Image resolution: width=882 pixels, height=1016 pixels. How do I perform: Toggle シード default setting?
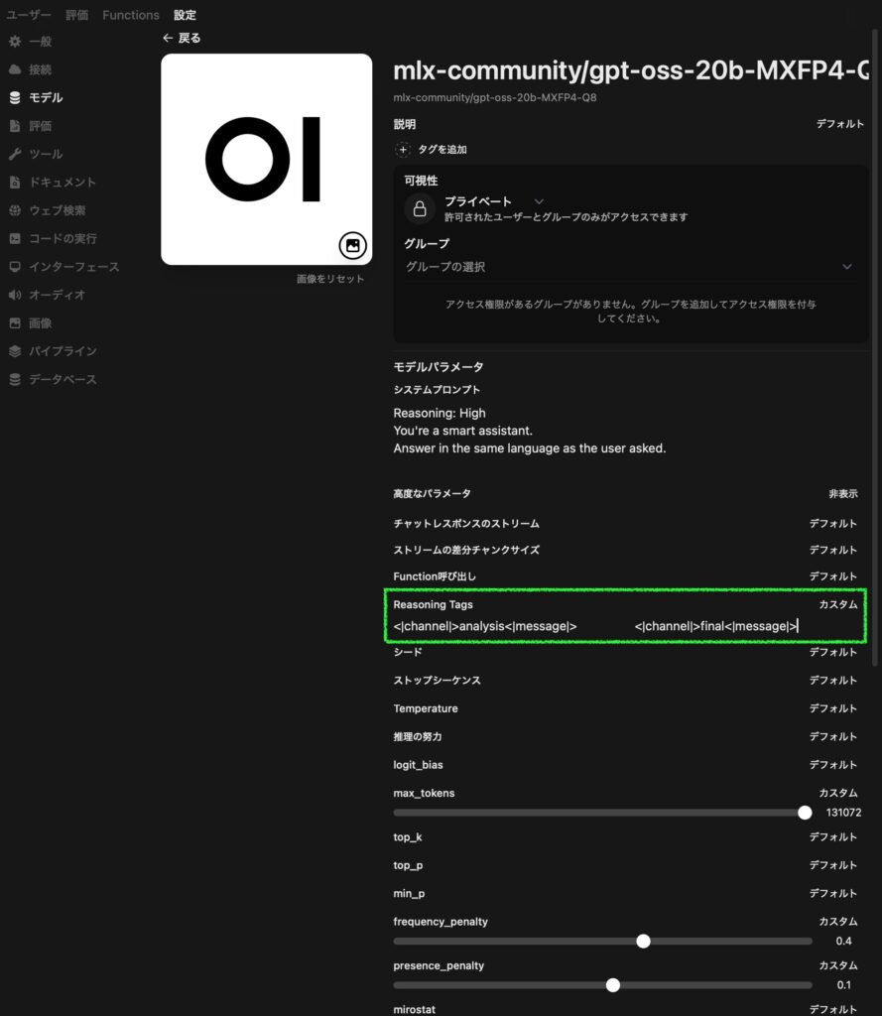pos(833,652)
